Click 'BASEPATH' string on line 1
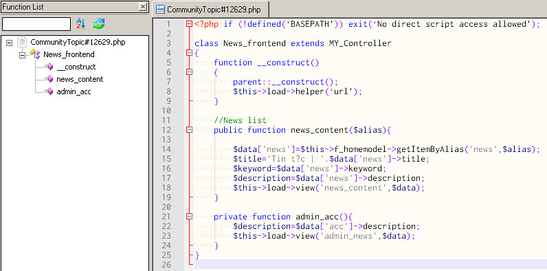The height and width of the screenshot is (271, 547). pos(310,24)
